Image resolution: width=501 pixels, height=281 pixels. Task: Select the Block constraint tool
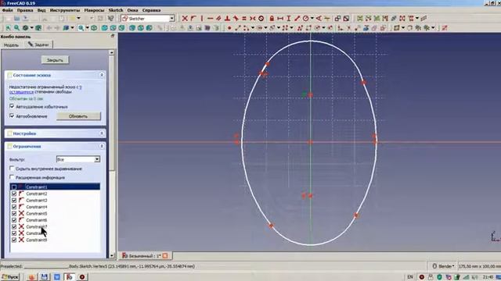point(261,19)
